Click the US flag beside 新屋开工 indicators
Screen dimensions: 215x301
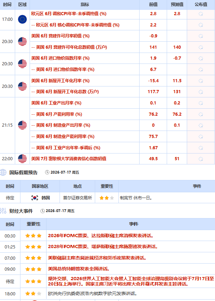click(x=22, y=86)
